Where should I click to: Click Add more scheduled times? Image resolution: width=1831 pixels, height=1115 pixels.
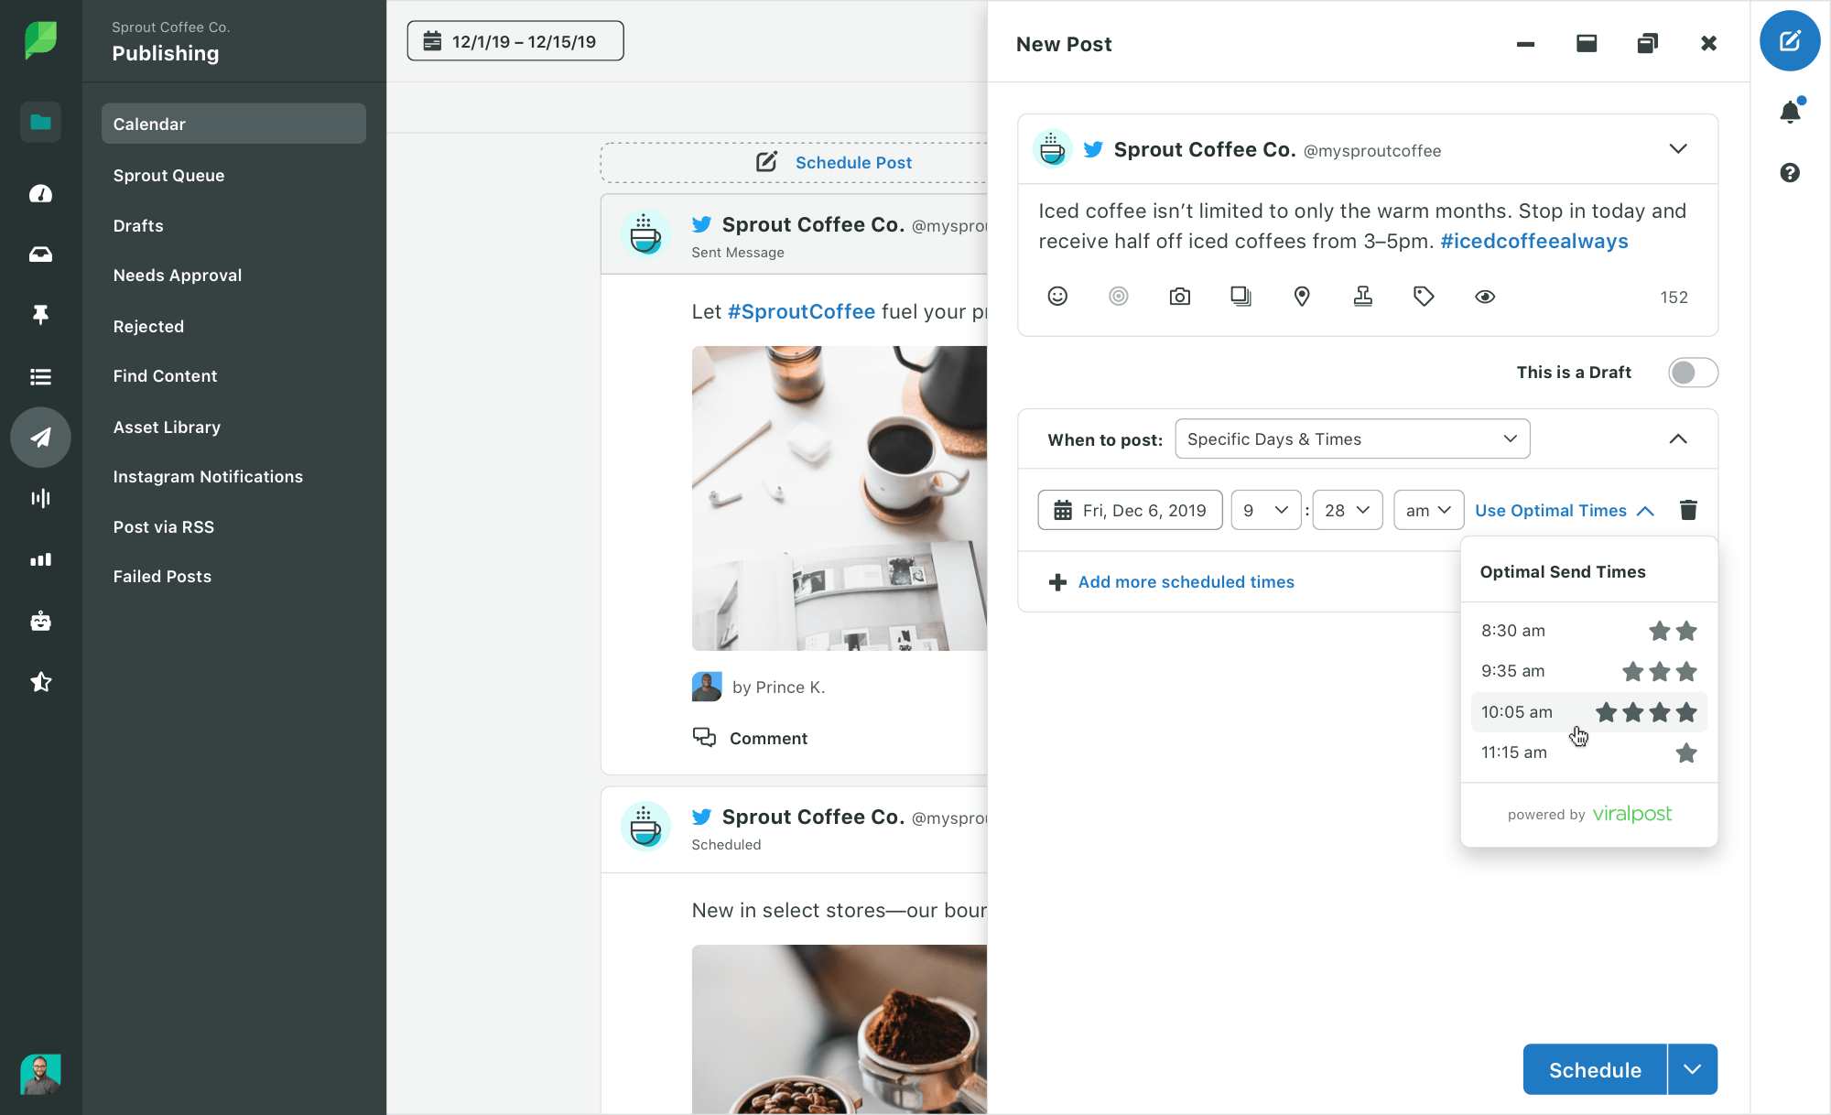pos(1172,582)
